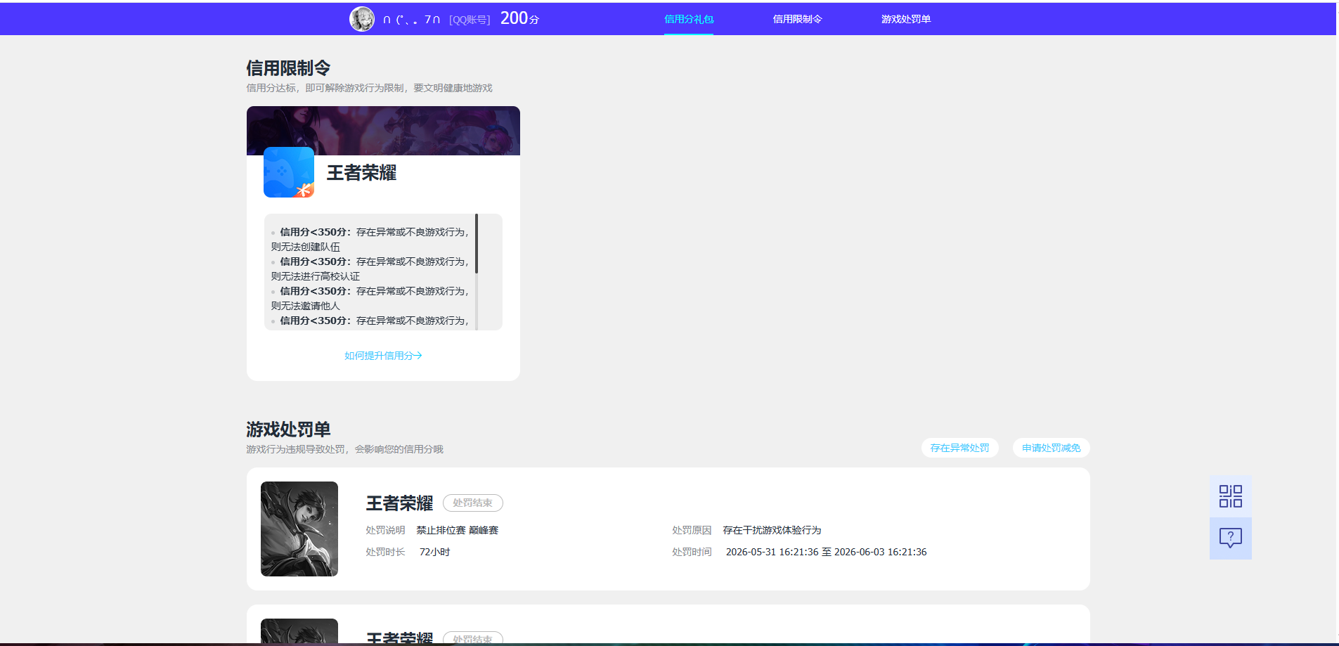This screenshot has height=646, width=1339.
Task: Click the 处罚结束 badge on first penalty
Action: tap(472, 503)
